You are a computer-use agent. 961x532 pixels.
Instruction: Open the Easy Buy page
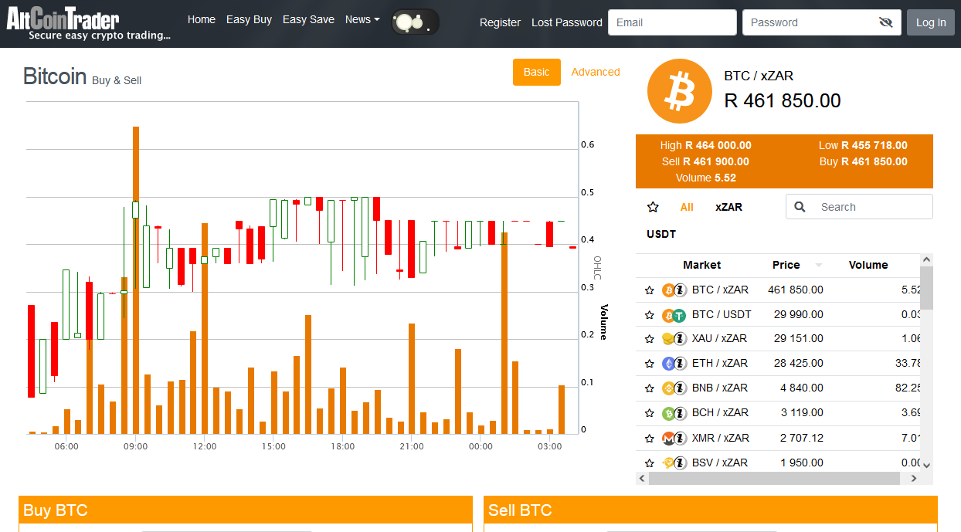[x=249, y=19]
